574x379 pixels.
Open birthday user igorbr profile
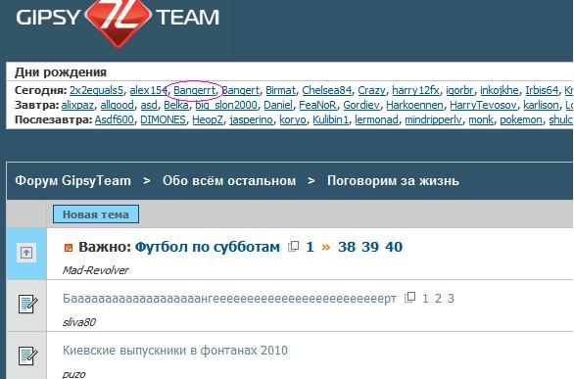tap(459, 90)
